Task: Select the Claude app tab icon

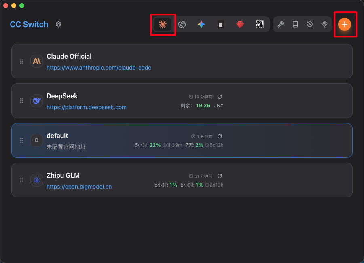Action: point(163,24)
